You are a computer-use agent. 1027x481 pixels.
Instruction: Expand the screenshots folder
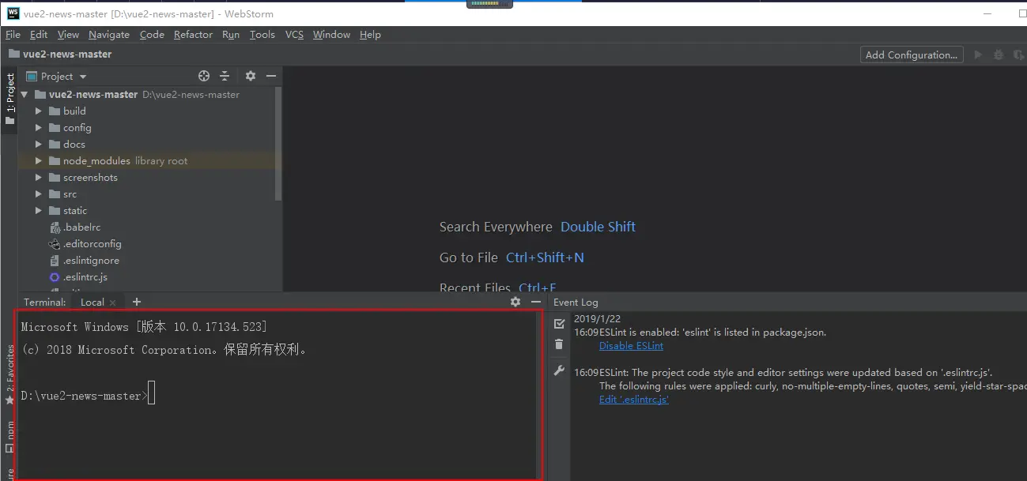(x=38, y=177)
